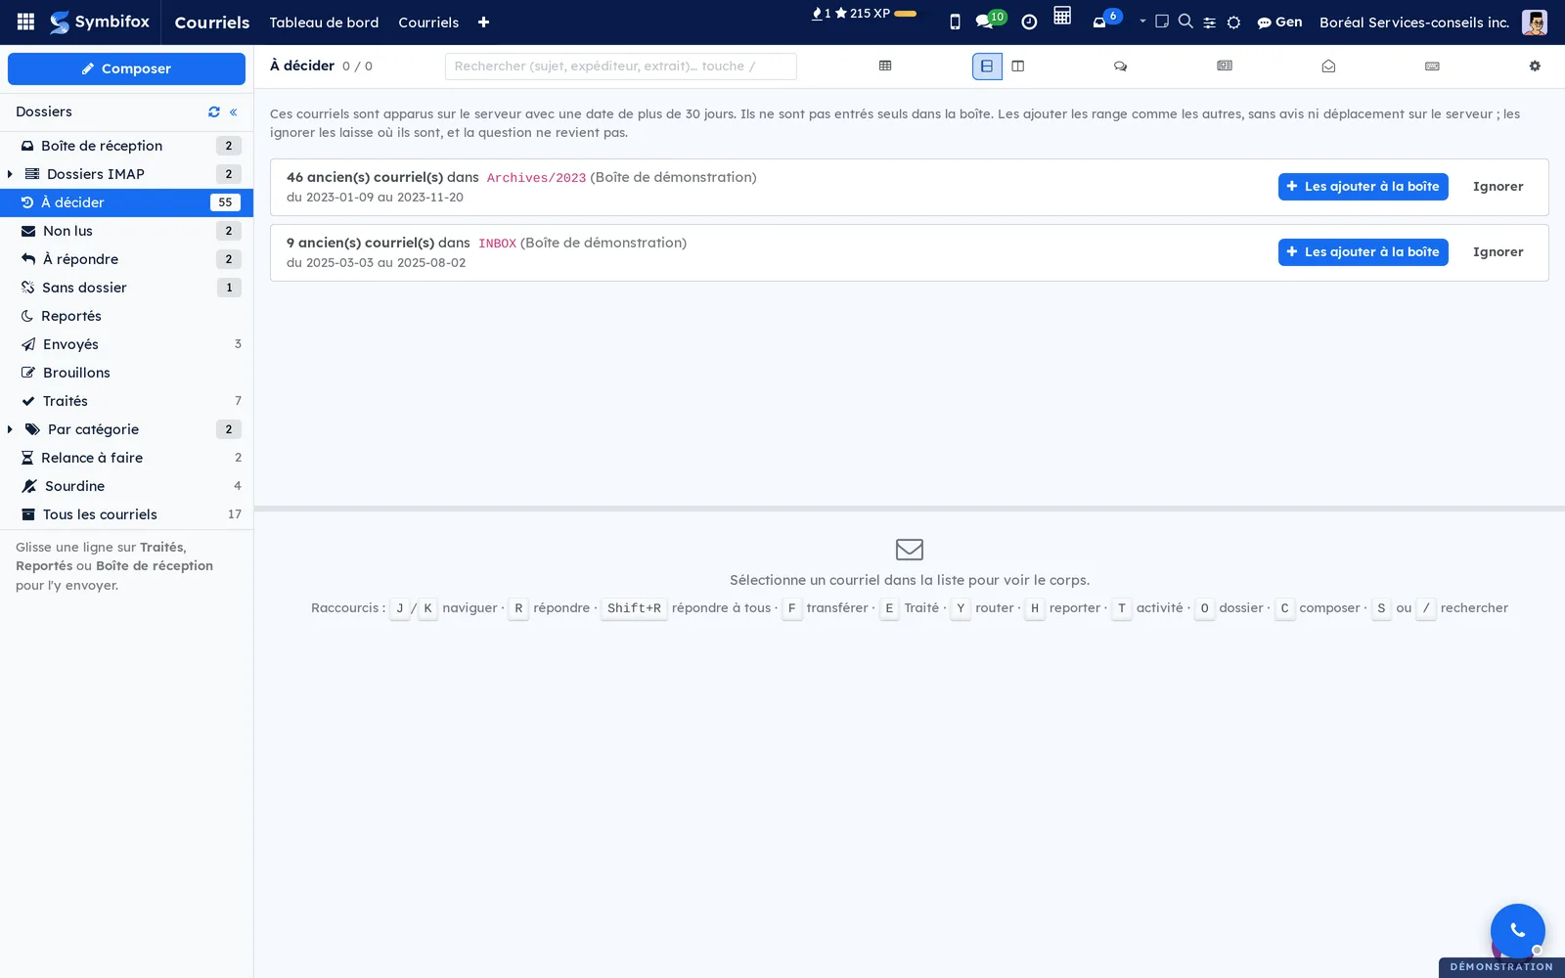1565x978 pixels.
Task: Open the mail settings gear
Action: (x=1535, y=67)
